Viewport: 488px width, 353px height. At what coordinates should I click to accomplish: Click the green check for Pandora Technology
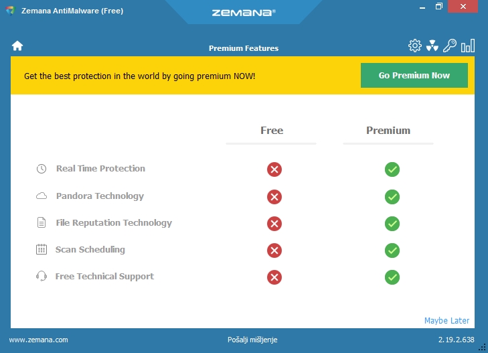coord(392,197)
